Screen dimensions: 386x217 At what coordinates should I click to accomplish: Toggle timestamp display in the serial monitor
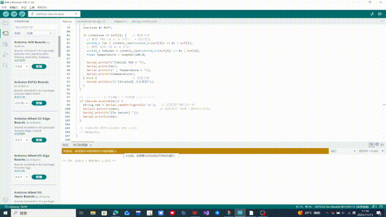pos(377,145)
